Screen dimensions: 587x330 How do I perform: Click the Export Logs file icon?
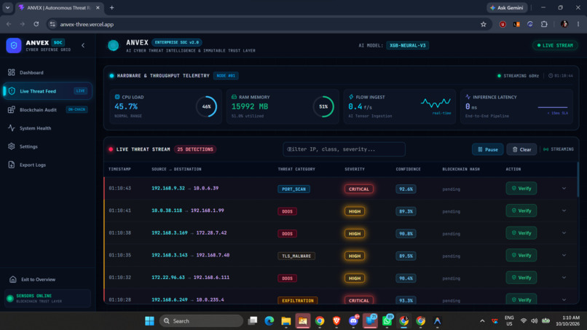coord(12,165)
